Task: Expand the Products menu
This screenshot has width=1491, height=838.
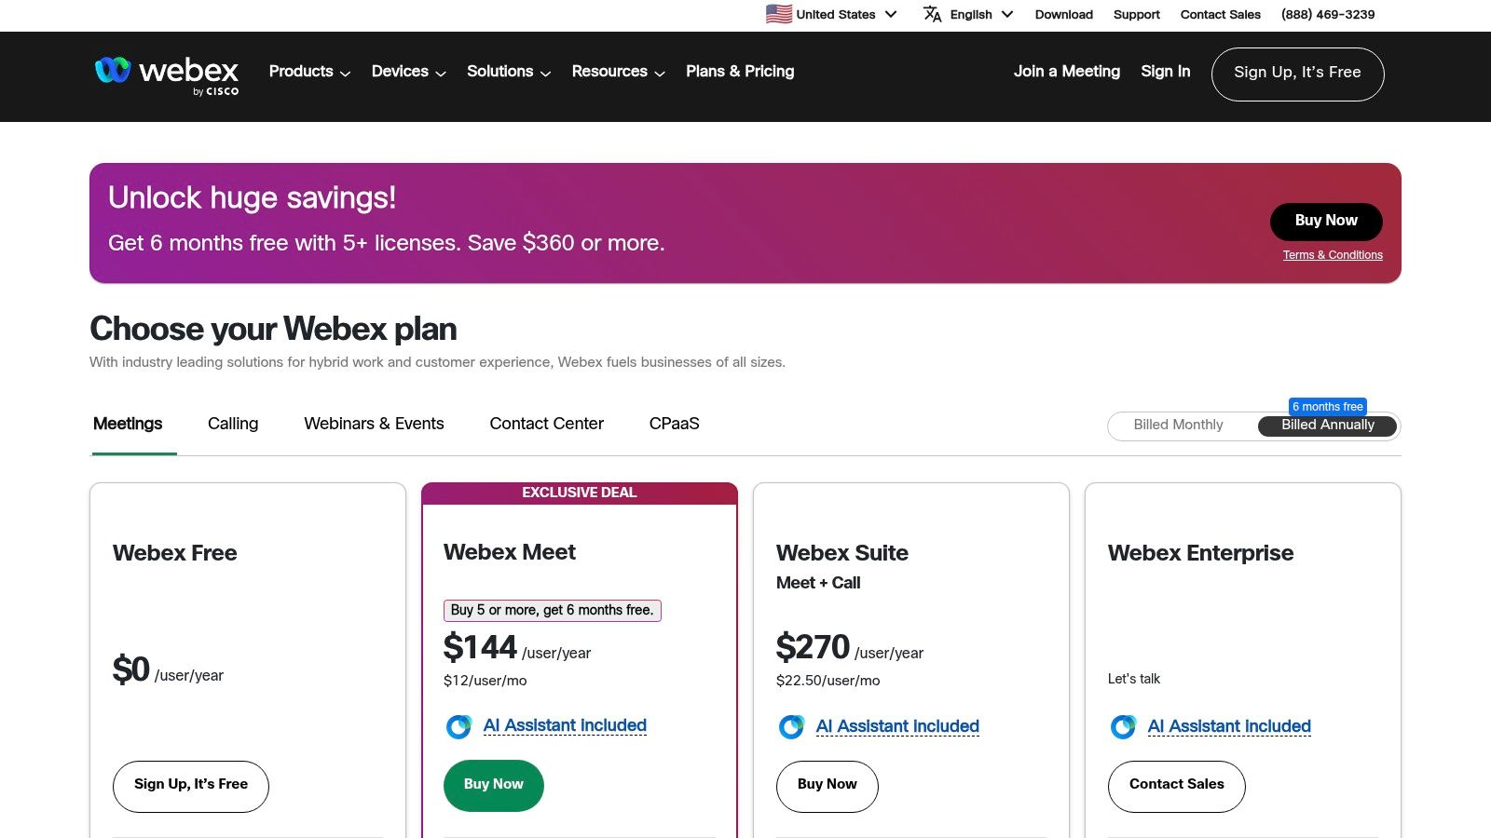Action: tap(308, 72)
